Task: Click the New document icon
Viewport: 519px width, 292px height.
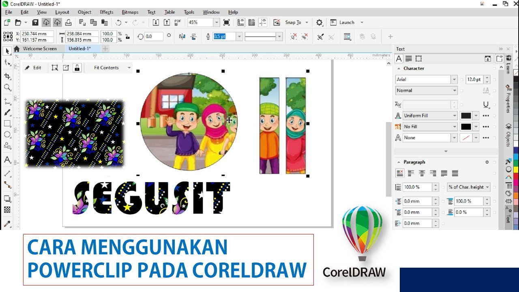Action: [x=7, y=22]
